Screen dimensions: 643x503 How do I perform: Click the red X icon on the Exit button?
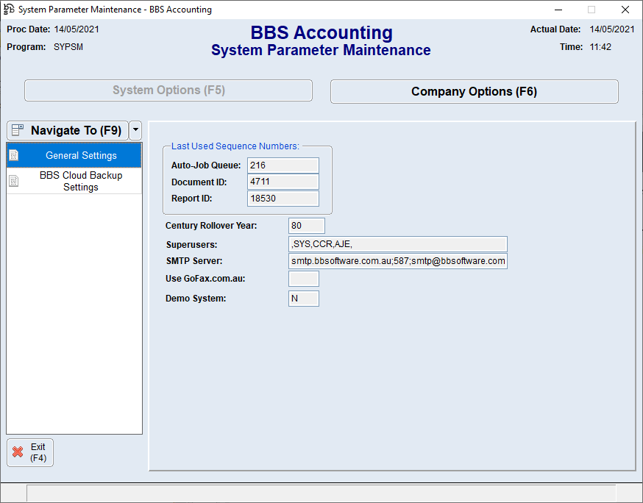[x=18, y=452]
